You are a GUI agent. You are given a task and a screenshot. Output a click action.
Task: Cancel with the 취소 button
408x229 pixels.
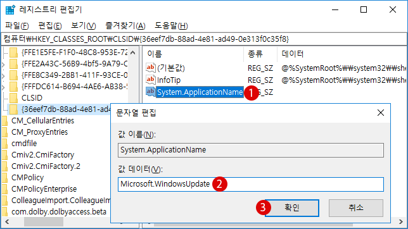click(x=355, y=208)
